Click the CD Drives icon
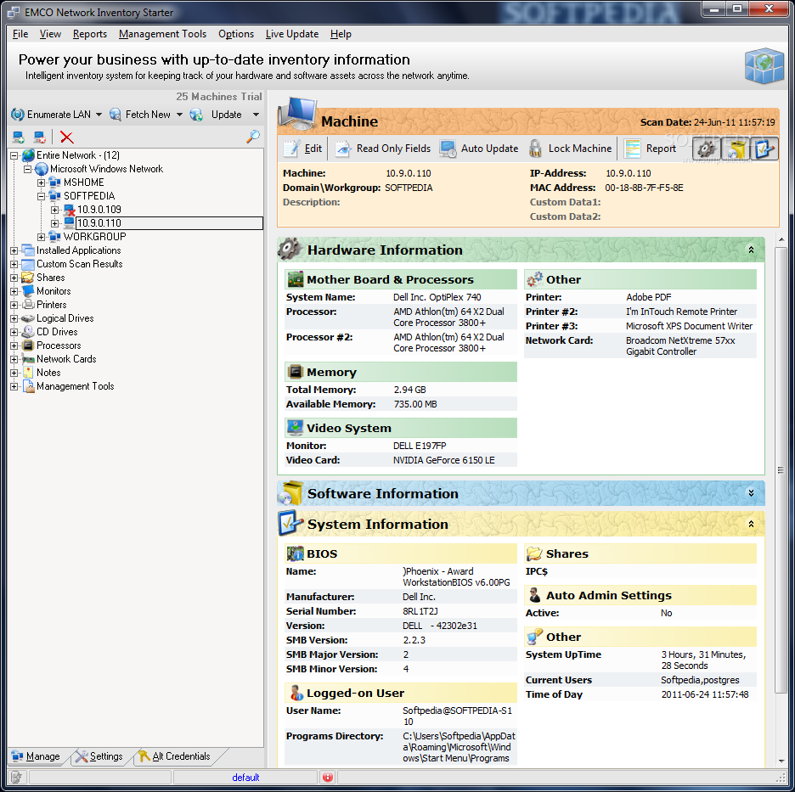The height and width of the screenshot is (792, 795). pyautogui.click(x=28, y=332)
